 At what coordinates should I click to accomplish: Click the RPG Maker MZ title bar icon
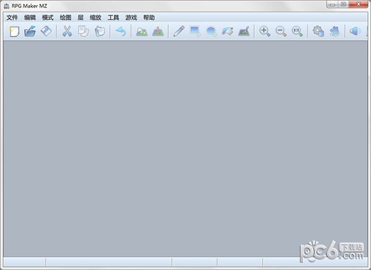pos(7,6)
